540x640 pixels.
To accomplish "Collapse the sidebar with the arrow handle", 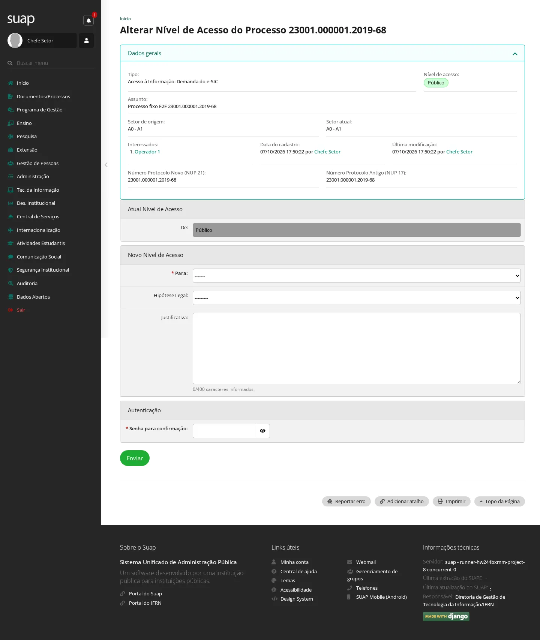I will coord(106,165).
